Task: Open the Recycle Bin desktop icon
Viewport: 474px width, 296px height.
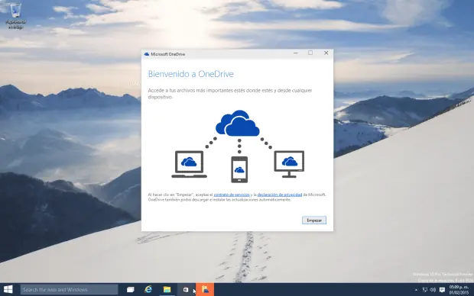Action: (x=15, y=16)
